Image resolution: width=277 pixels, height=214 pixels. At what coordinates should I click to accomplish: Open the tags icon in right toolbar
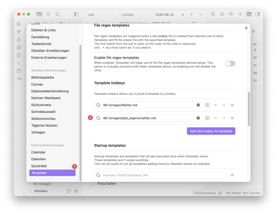[x=231, y=14]
